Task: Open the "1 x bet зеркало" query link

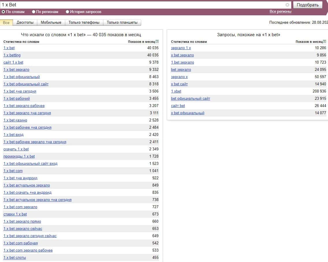Action: tap(16, 70)
